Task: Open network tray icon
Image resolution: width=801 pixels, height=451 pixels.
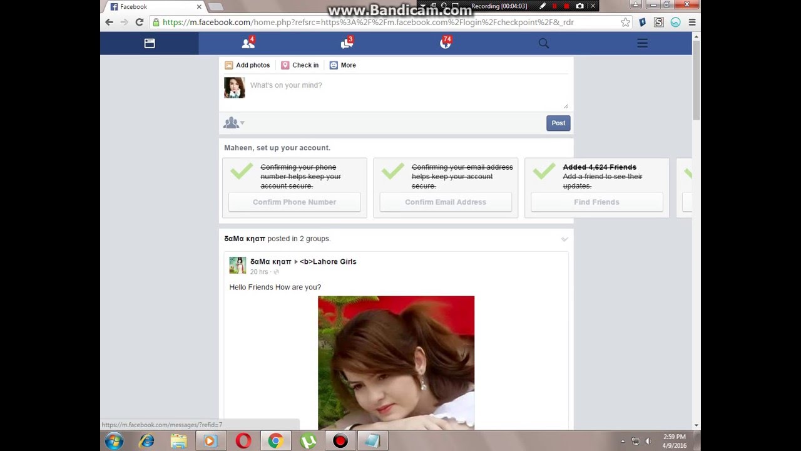Action: (636, 441)
